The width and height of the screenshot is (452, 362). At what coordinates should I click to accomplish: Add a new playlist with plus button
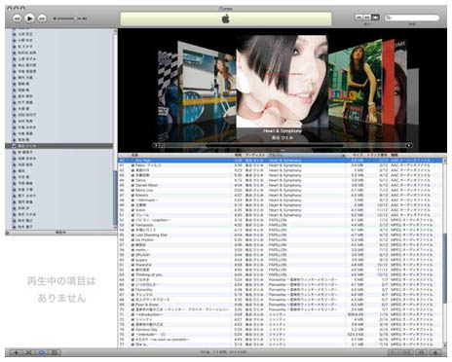click(16, 352)
